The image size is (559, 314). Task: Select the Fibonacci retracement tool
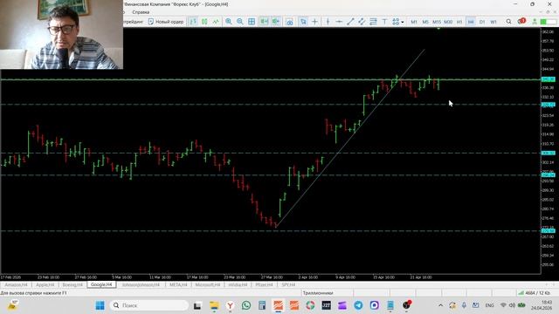[x=373, y=22]
